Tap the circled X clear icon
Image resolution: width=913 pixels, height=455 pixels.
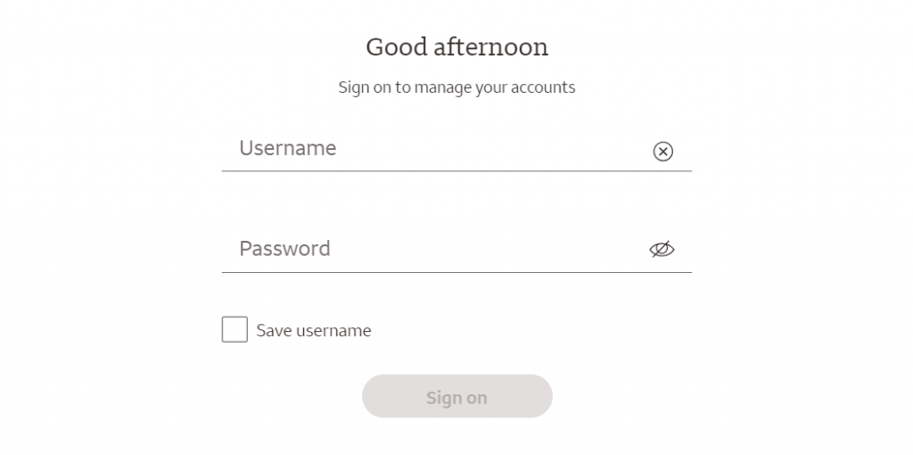[662, 152]
